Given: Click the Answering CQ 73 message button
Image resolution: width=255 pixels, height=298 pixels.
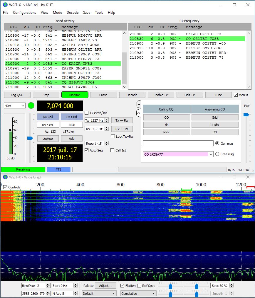Looking at the screenshot, I should [215, 132].
